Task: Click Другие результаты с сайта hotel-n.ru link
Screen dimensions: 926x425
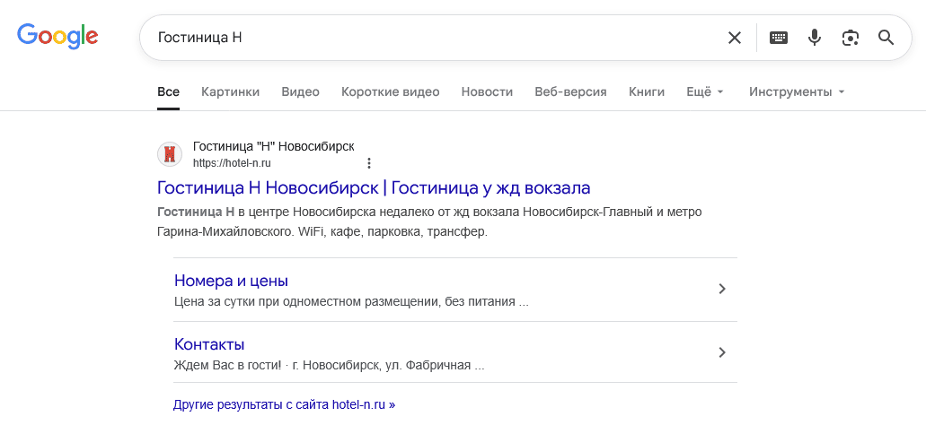Action: click(x=284, y=404)
